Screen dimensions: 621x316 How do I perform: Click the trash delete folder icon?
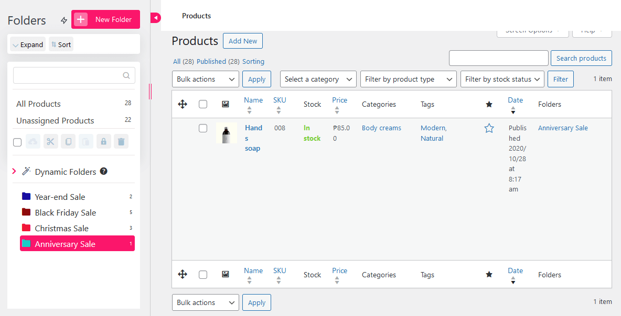pos(121,141)
